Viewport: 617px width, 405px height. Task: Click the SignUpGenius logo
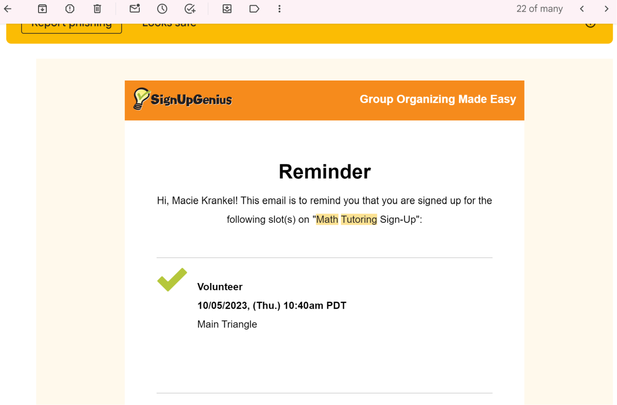click(x=183, y=99)
